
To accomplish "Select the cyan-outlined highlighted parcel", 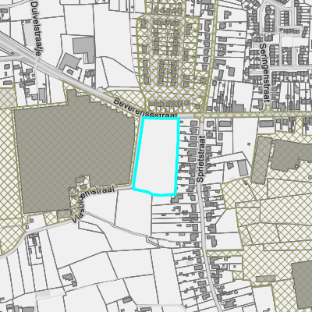I will (157, 156).
